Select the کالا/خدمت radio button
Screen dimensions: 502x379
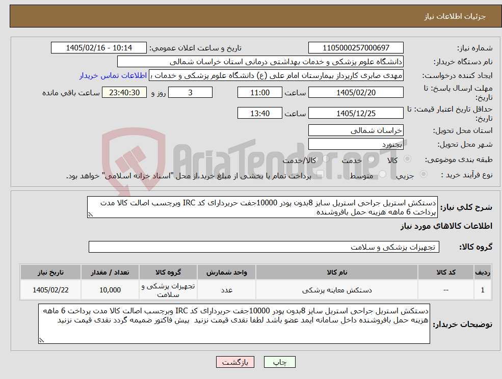[326, 159]
